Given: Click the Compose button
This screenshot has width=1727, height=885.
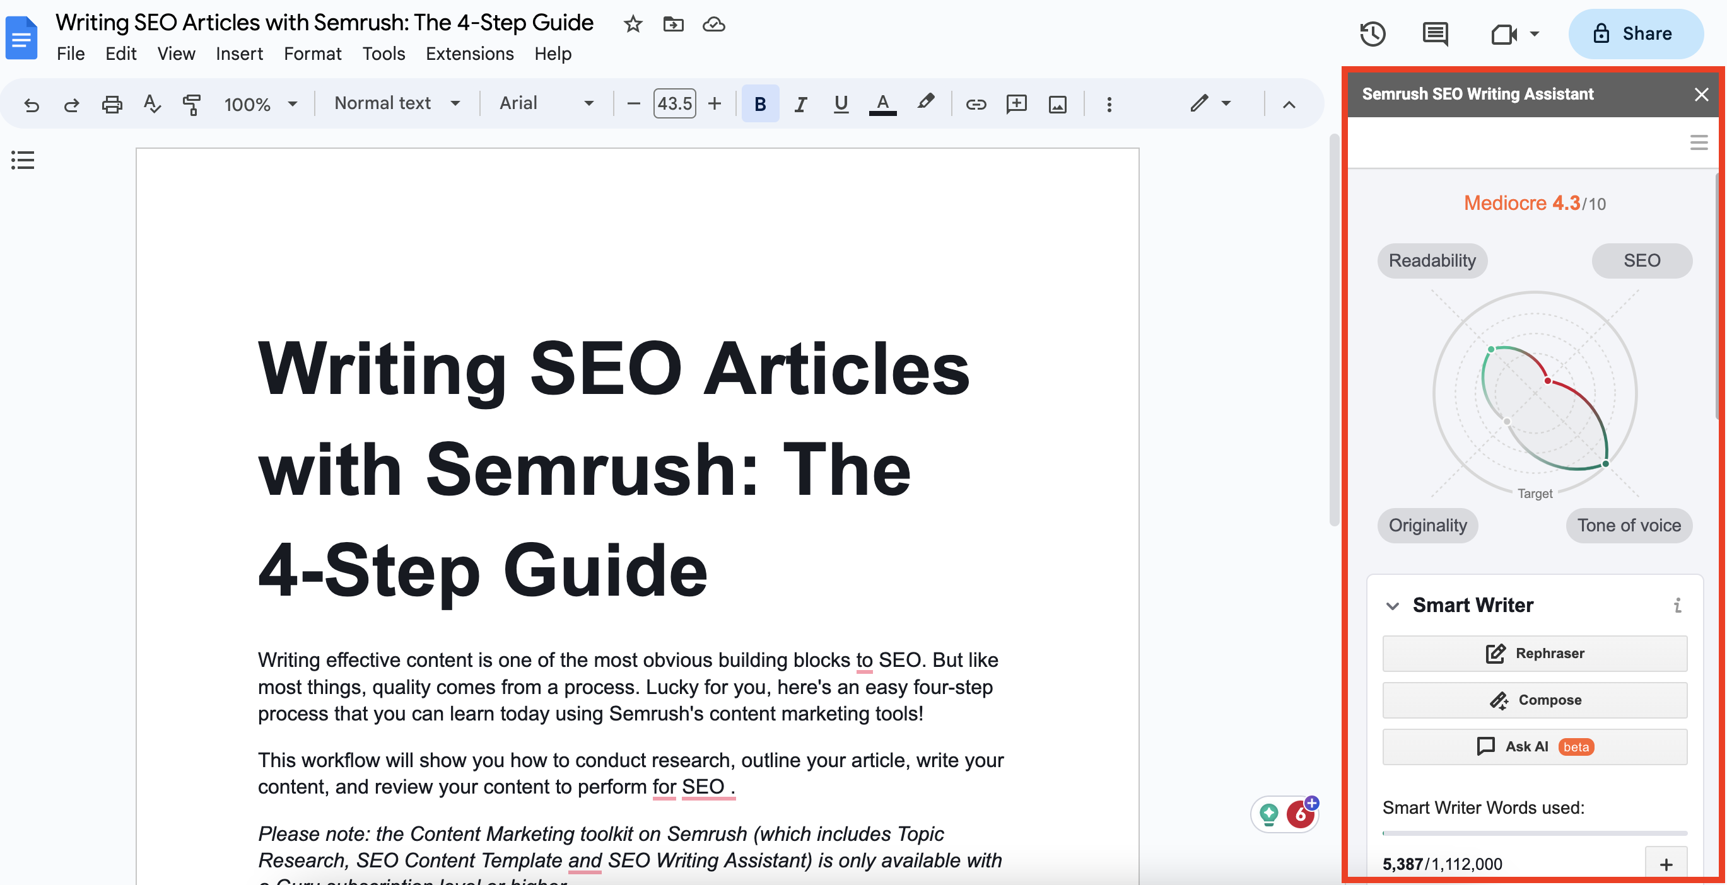Looking at the screenshot, I should tap(1535, 700).
